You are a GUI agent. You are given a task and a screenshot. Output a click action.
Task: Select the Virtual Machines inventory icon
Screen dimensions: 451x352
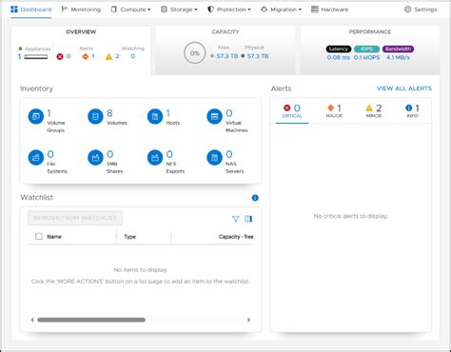(214, 116)
